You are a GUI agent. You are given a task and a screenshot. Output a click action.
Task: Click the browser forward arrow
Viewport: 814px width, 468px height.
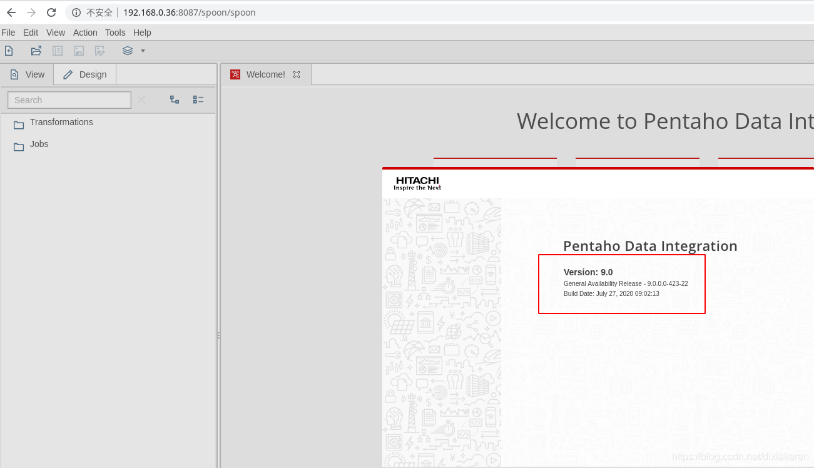click(x=31, y=13)
